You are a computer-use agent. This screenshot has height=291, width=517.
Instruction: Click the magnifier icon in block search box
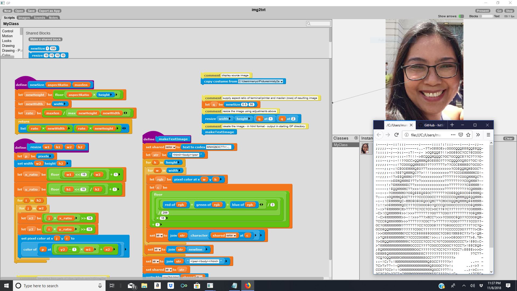point(309,24)
